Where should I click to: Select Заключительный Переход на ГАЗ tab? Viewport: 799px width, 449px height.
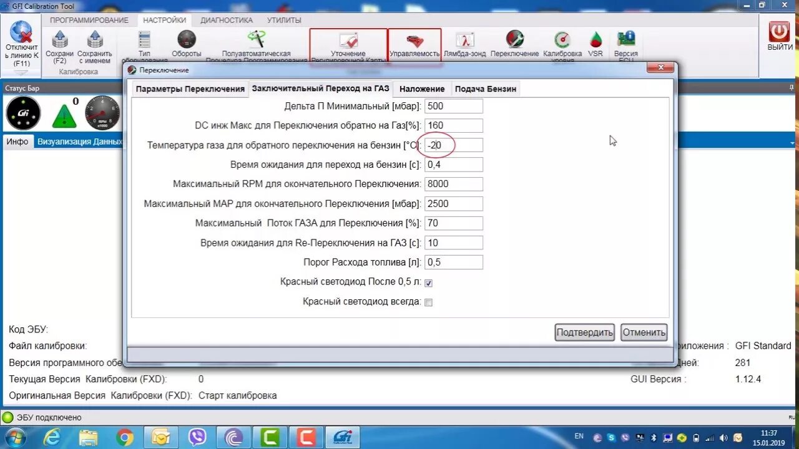(321, 89)
